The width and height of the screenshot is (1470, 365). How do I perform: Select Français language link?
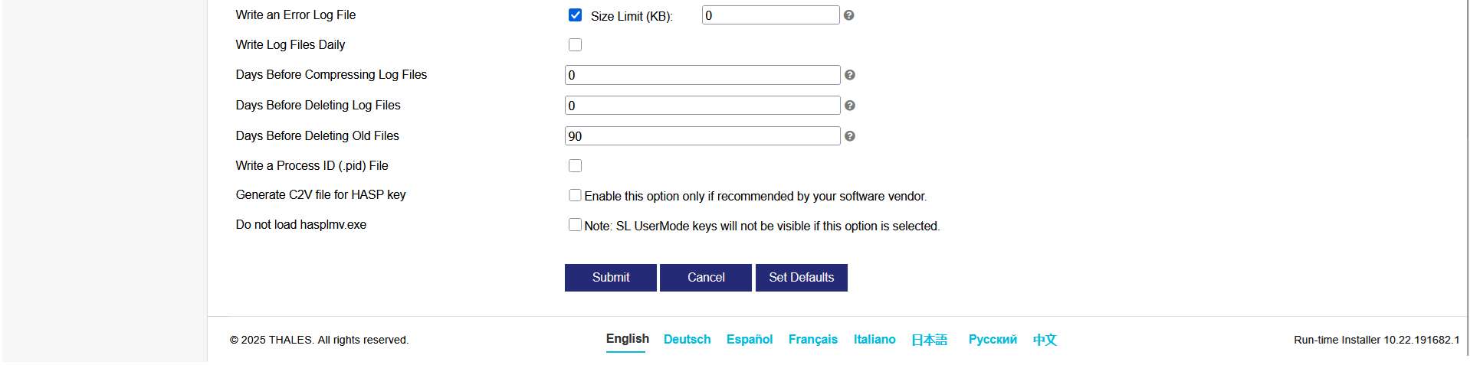(x=812, y=340)
